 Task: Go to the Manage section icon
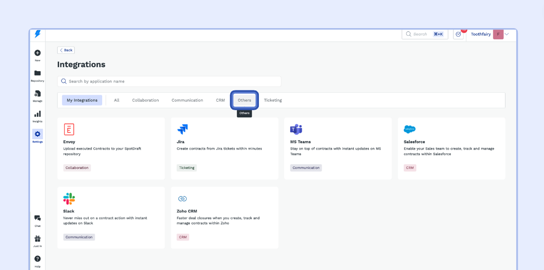tap(38, 94)
